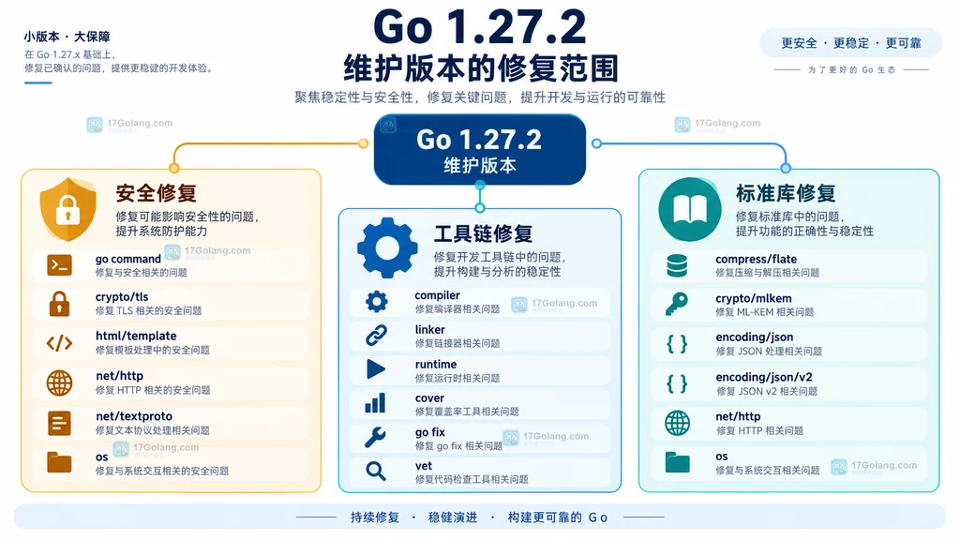Screen dimensions: 960x540
Task: Click the teal folder icon beside os
Action: tap(677, 462)
